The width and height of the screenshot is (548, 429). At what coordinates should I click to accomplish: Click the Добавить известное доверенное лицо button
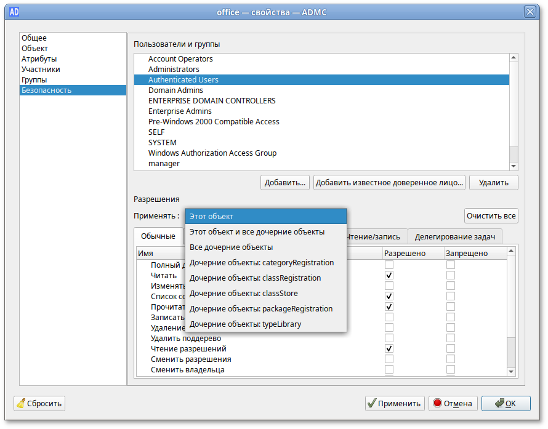(389, 183)
